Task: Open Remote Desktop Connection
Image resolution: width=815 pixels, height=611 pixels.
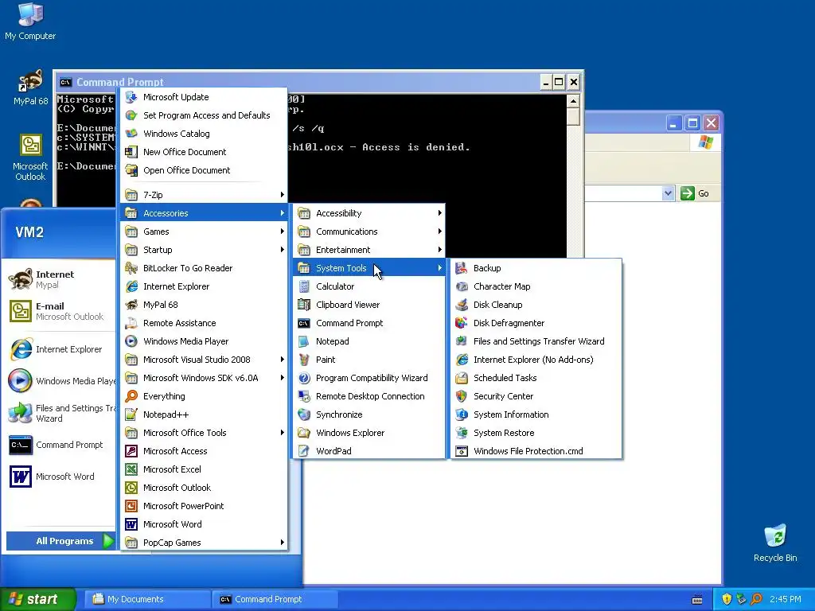Action: click(369, 396)
